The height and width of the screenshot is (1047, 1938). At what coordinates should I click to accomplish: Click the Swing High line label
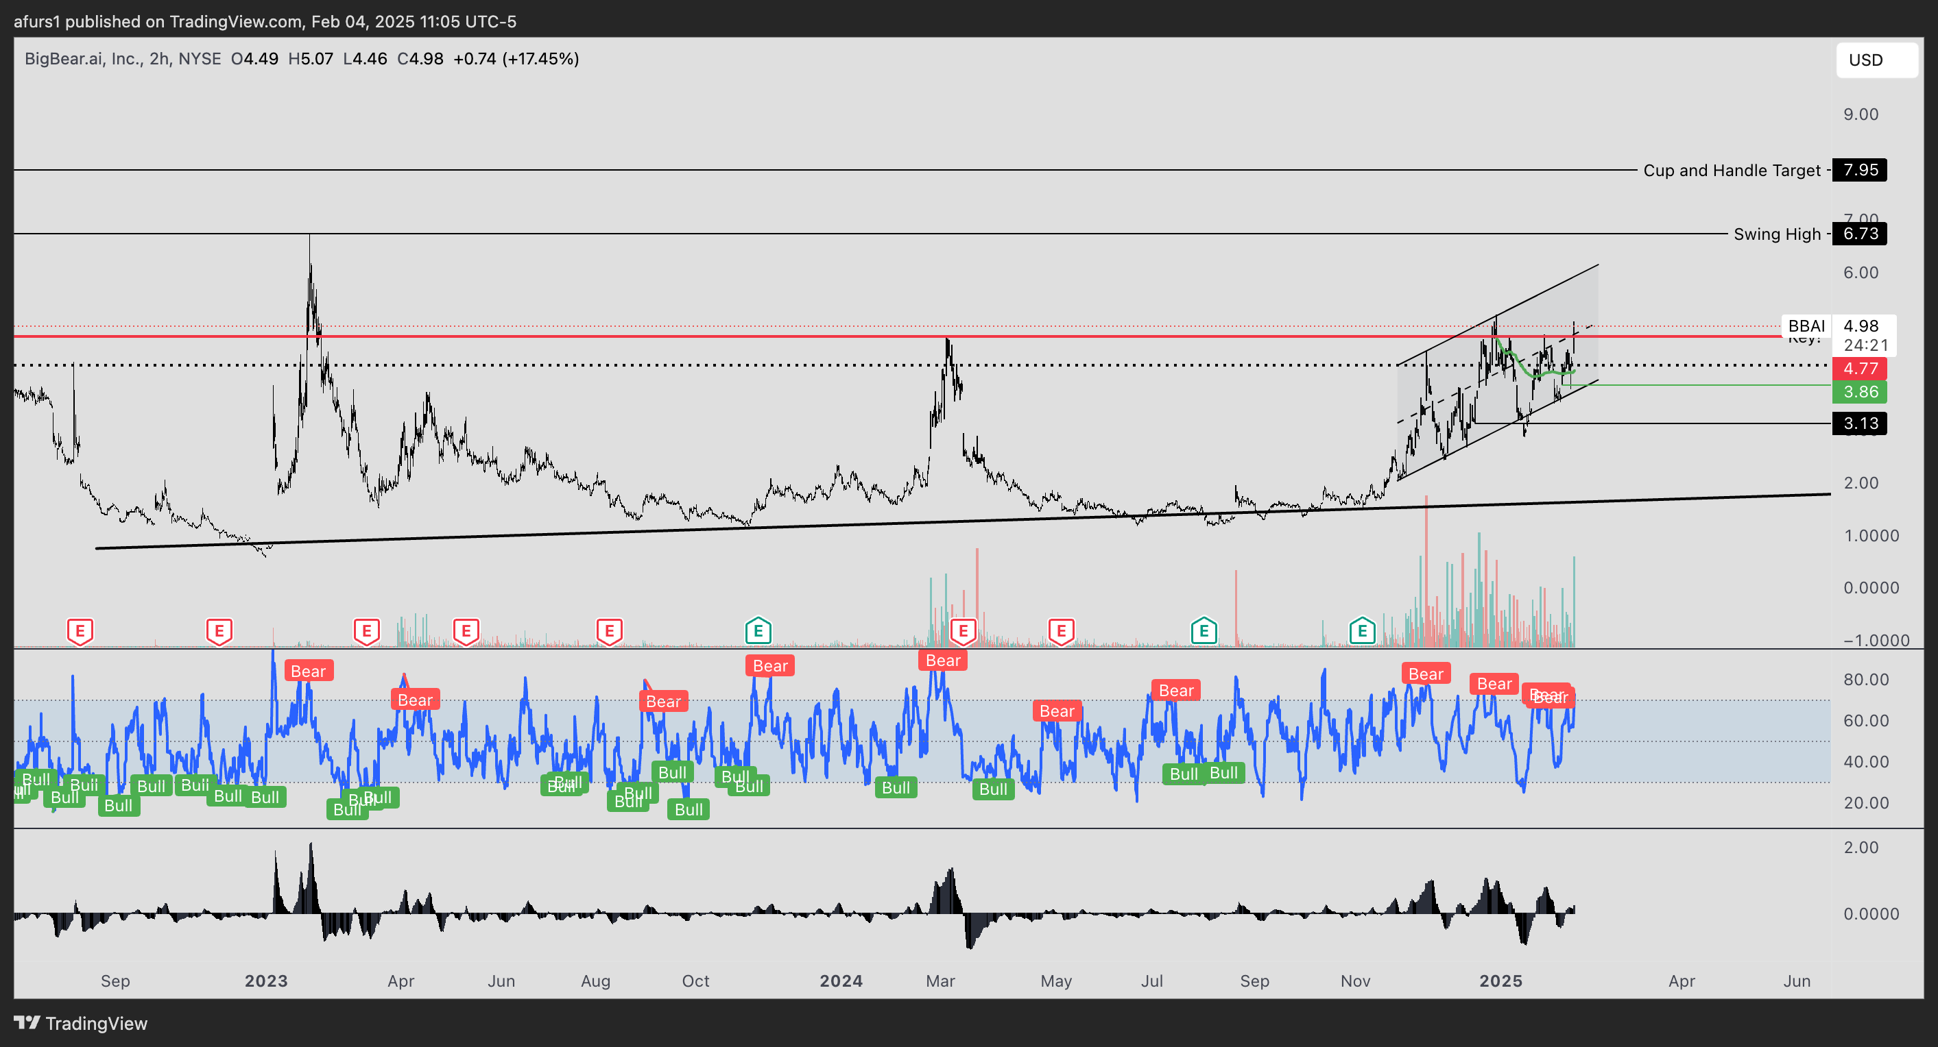click(x=1777, y=234)
